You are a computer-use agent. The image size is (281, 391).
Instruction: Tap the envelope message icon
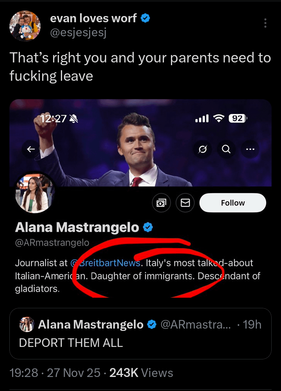[x=185, y=203]
